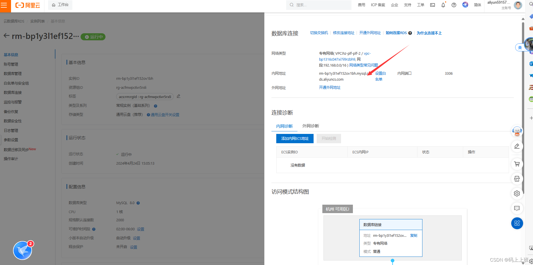This screenshot has width=533, height=265.
Task: Open 如何连接RDS help link
Action: [x=396, y=33]
